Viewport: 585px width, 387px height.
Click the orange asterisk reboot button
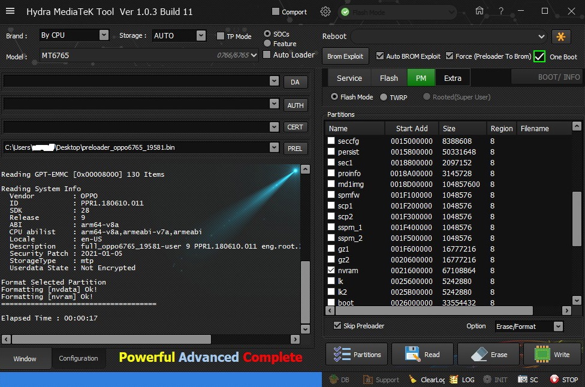click(x=561, y=37)
